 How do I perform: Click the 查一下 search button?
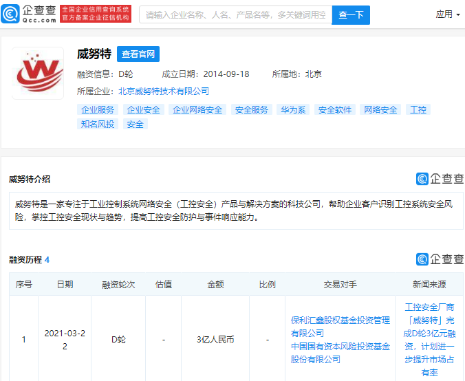point(351,15)
